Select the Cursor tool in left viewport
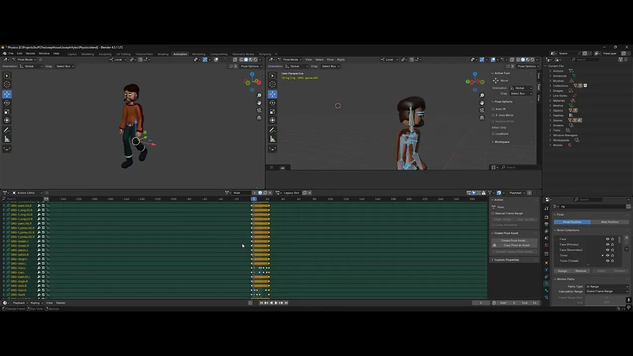This screenshot has width=633, height=356. [x=7, y=85]
